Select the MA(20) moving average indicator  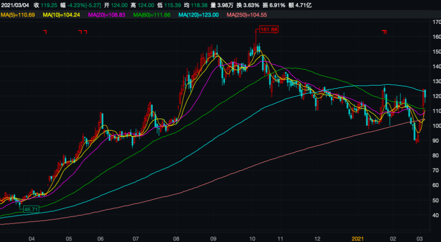(108, 15)
